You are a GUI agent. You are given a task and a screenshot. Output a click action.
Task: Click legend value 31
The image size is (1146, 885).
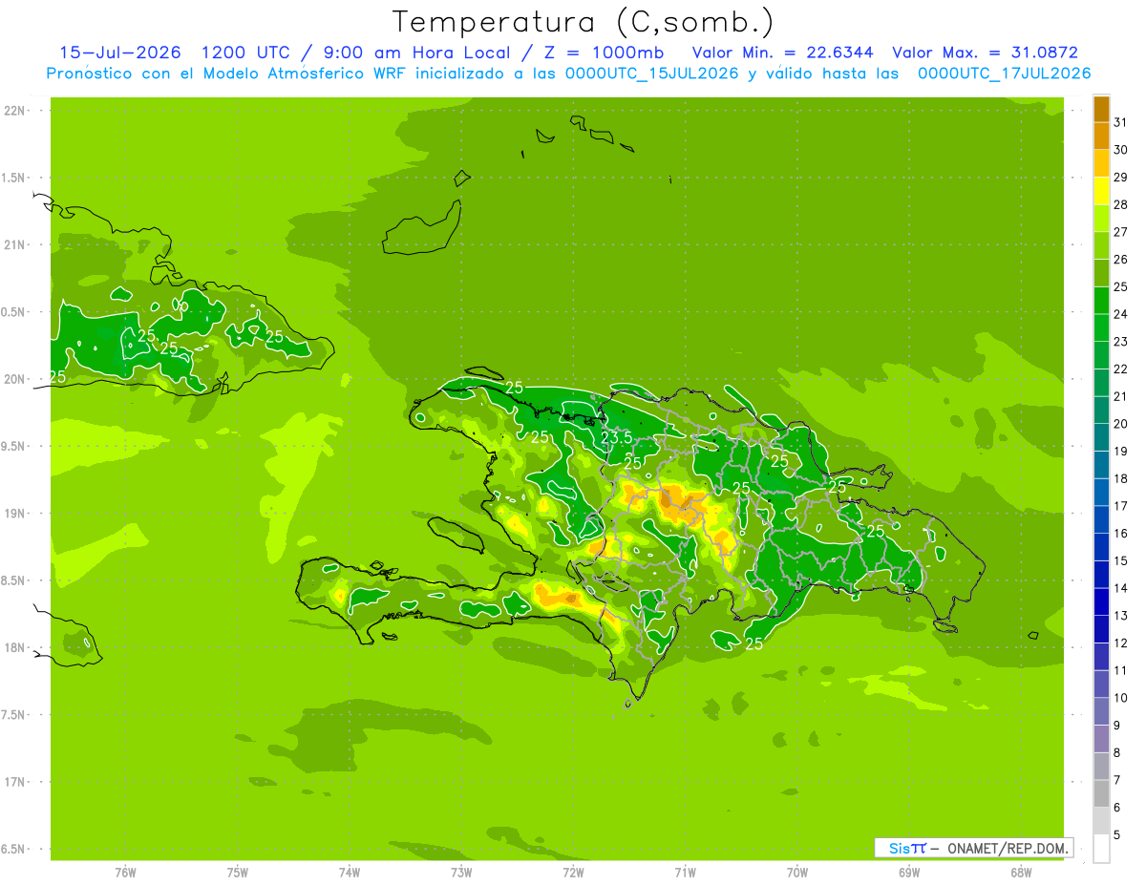point(1120,122)
